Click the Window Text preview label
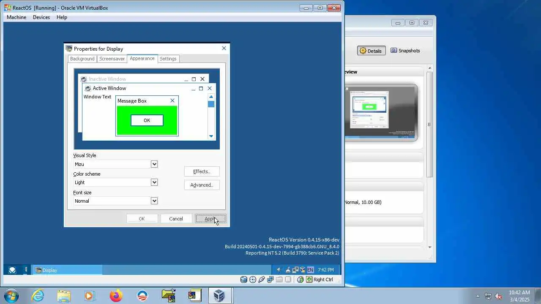 click(97, 97)
